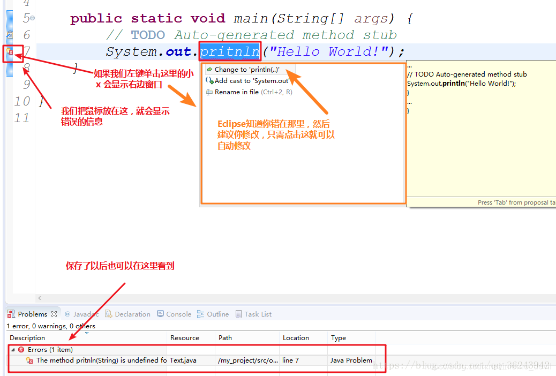556x376 pixels.
Task: Click the "1 error, 0 warnings, 0 others" summary
Action: tap(51, 326)
